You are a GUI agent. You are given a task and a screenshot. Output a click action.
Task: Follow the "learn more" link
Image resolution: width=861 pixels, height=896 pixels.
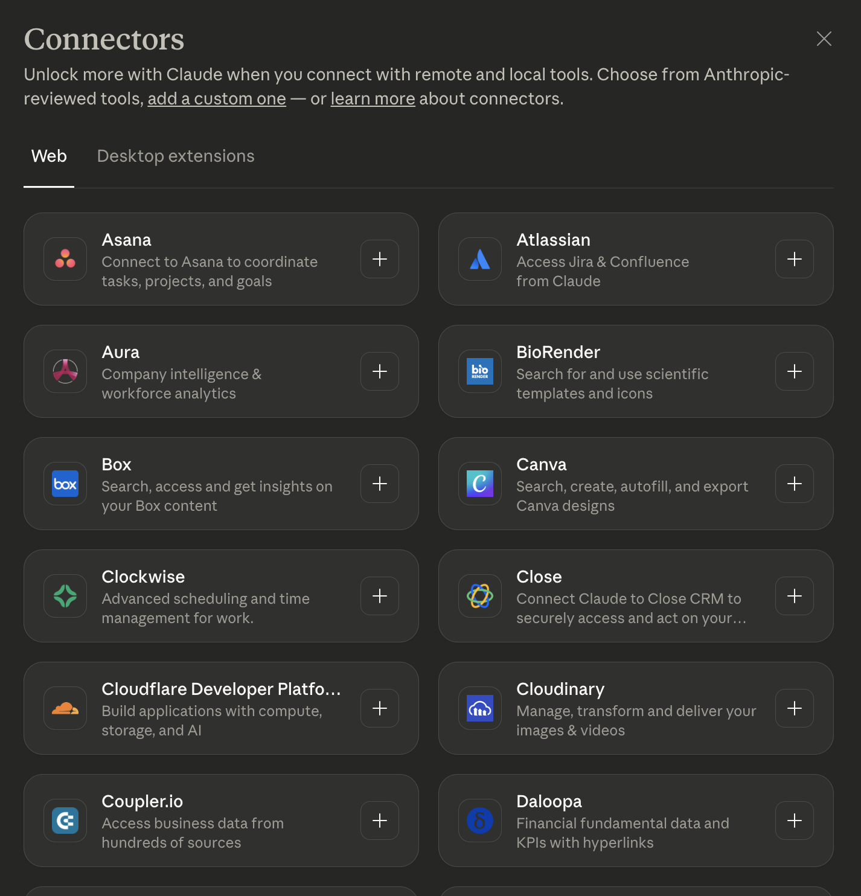[373, 99]
